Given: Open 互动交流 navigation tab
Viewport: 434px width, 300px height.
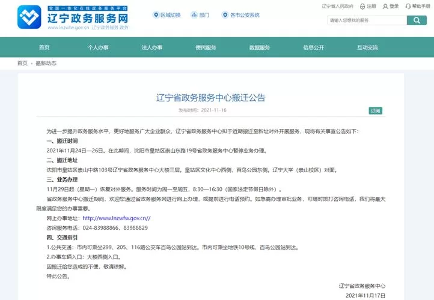Looking at the screenshot, I should 367,47.
